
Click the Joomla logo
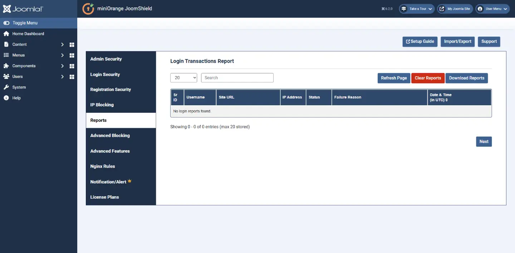[23, 9]
